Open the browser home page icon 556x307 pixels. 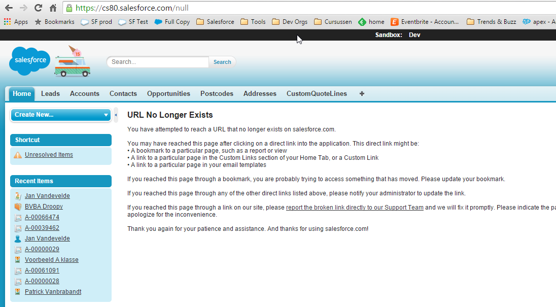coord(53,8)
